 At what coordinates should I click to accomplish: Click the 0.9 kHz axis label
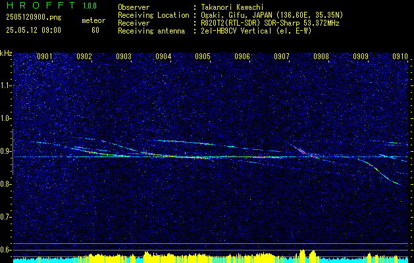pos(6,151)
